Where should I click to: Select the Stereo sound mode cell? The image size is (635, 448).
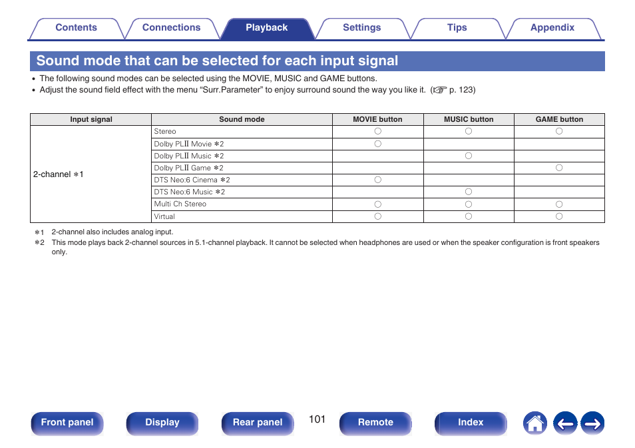point(242,132)
